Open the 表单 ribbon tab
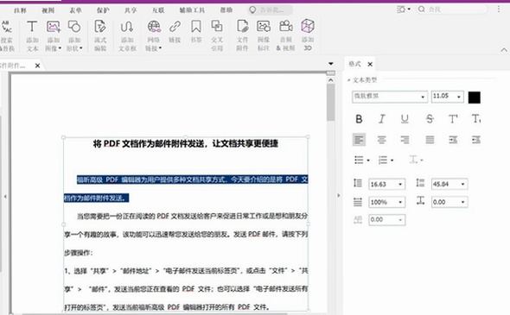Screen dimensions: 510x315 click(75, 10)
